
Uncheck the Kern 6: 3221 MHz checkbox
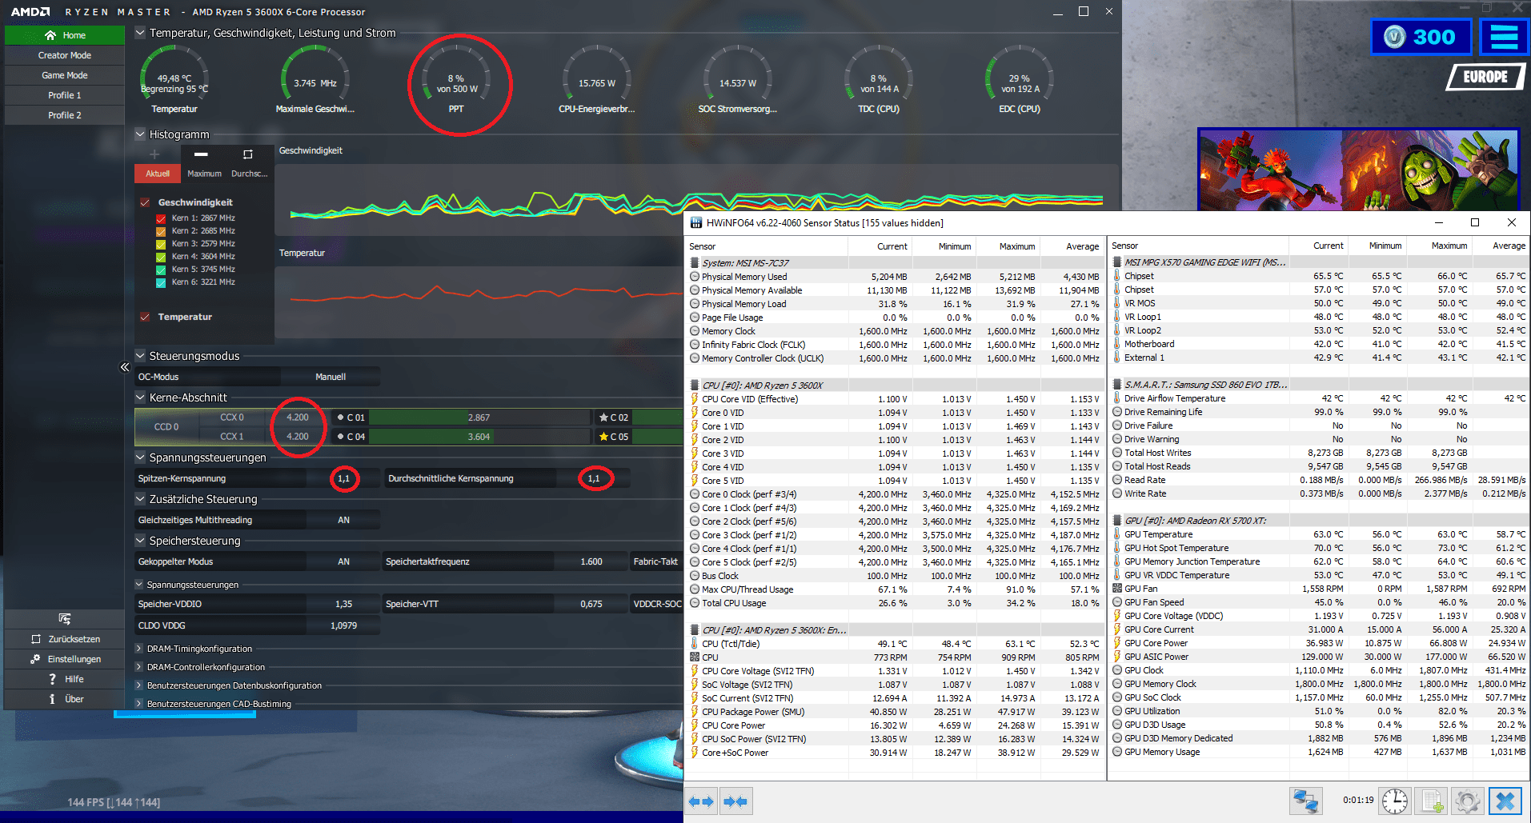pos(161,282)
